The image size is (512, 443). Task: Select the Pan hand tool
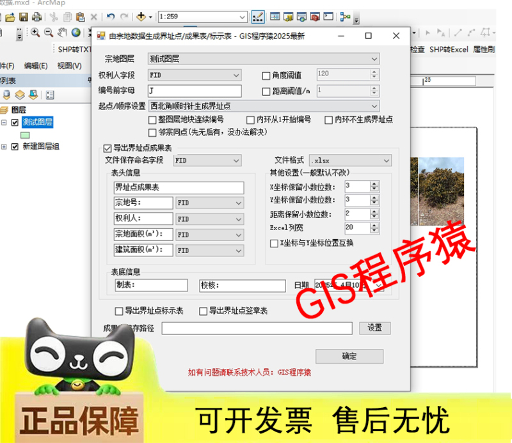(62, 33)
